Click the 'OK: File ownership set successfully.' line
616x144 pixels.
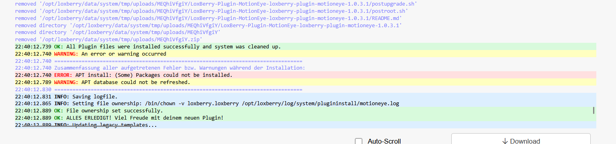click(305, 111)
